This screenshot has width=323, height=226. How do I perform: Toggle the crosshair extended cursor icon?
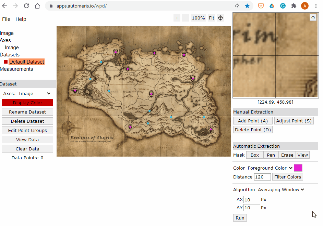tap(220, 18)
